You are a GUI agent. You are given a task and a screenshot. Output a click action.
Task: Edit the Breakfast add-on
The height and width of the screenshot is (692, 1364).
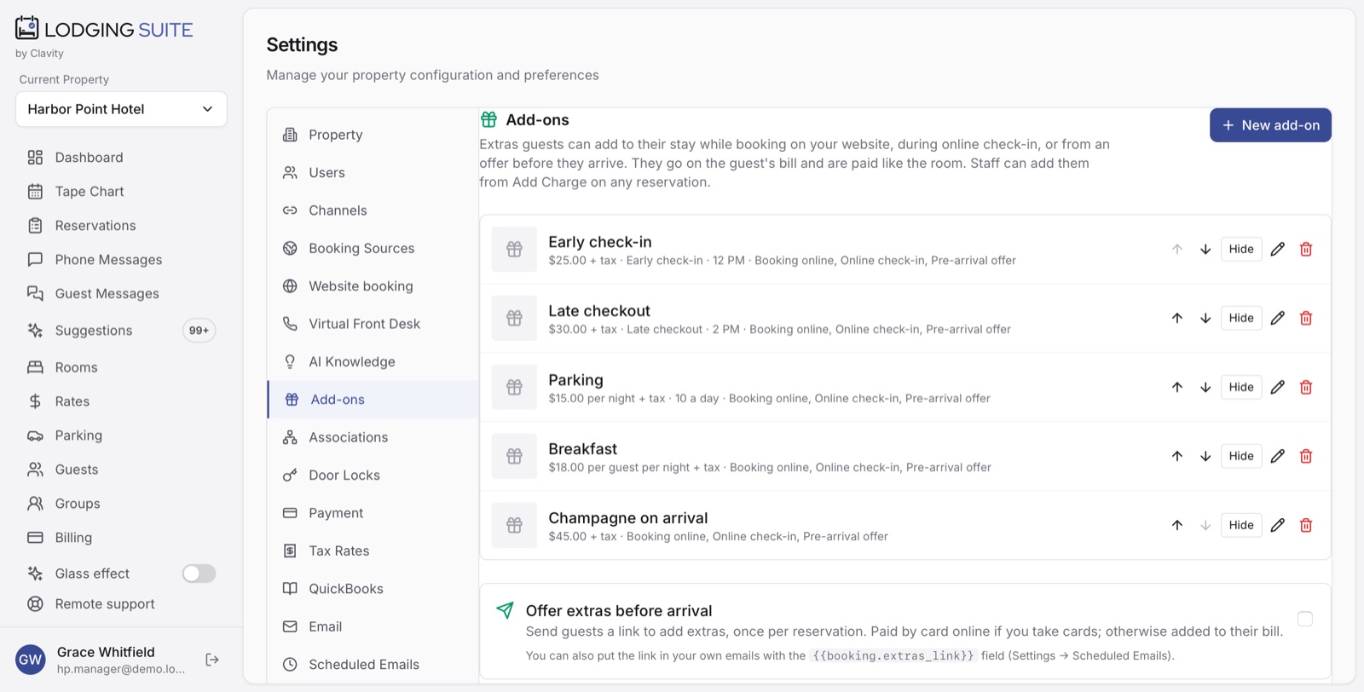coord(1277,457)
